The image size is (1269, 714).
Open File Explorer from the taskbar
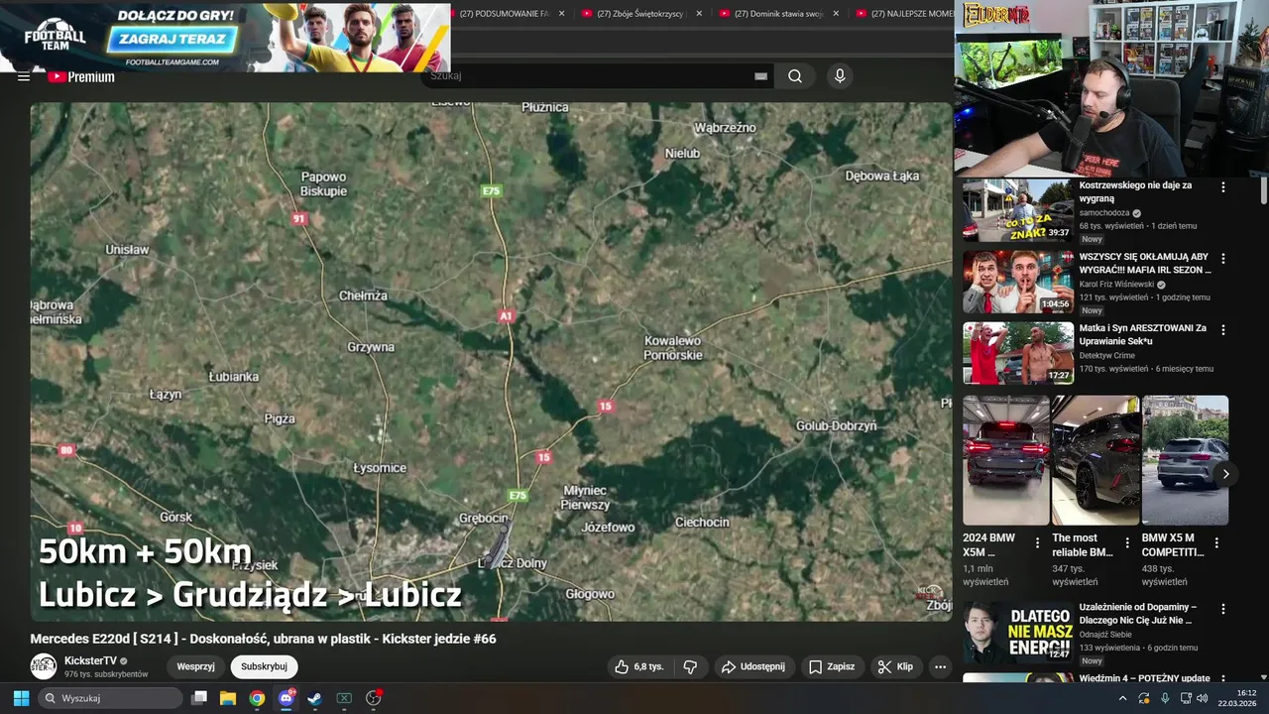pyautogui.click(x=228, y=698)
